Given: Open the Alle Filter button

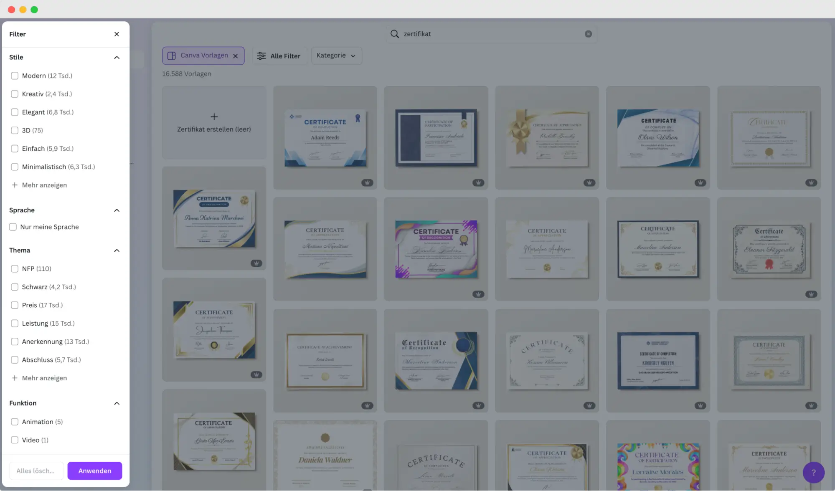Looking at the screenshot, I should [x=279, y=56].
